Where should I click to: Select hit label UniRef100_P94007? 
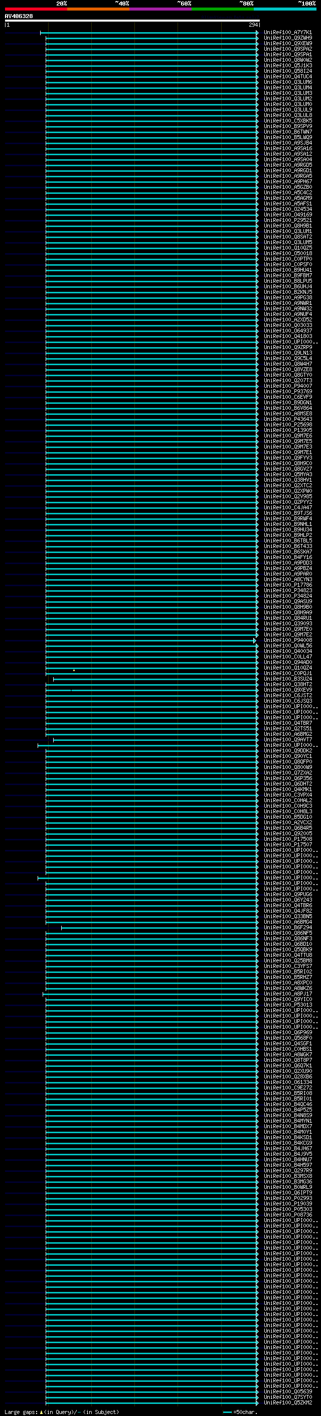(287, 386)
